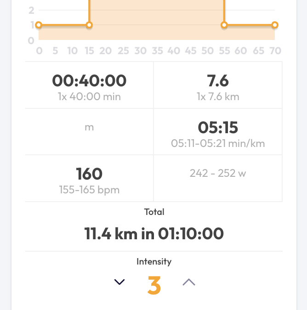307x310 pixels.
Task: Edit the 160 heart rate value
Action: [89, 174]
